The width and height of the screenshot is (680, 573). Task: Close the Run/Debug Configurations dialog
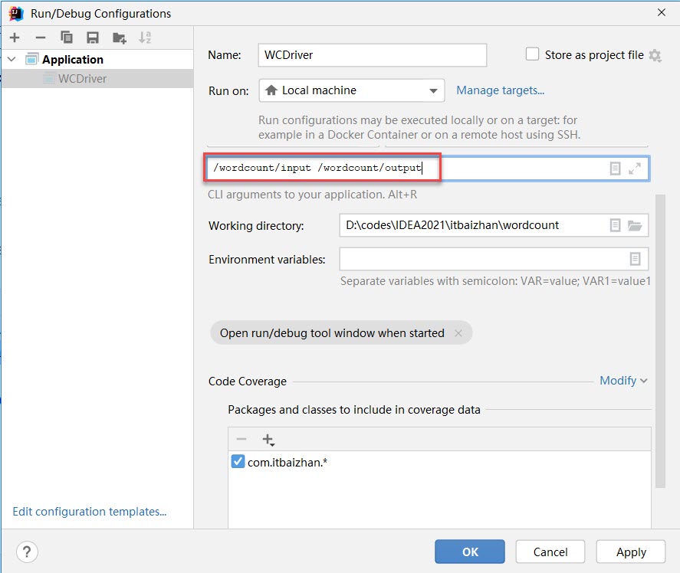point(662,12)
